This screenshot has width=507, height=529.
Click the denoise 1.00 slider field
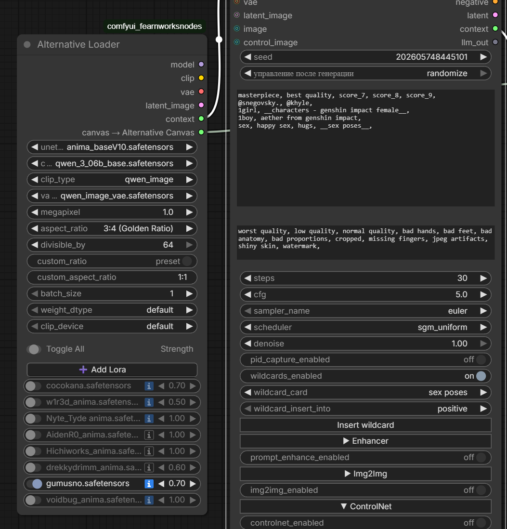[365, 344]
